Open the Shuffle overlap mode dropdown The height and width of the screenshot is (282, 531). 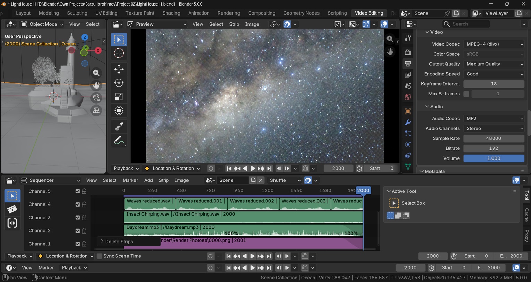tap(285, 180)
